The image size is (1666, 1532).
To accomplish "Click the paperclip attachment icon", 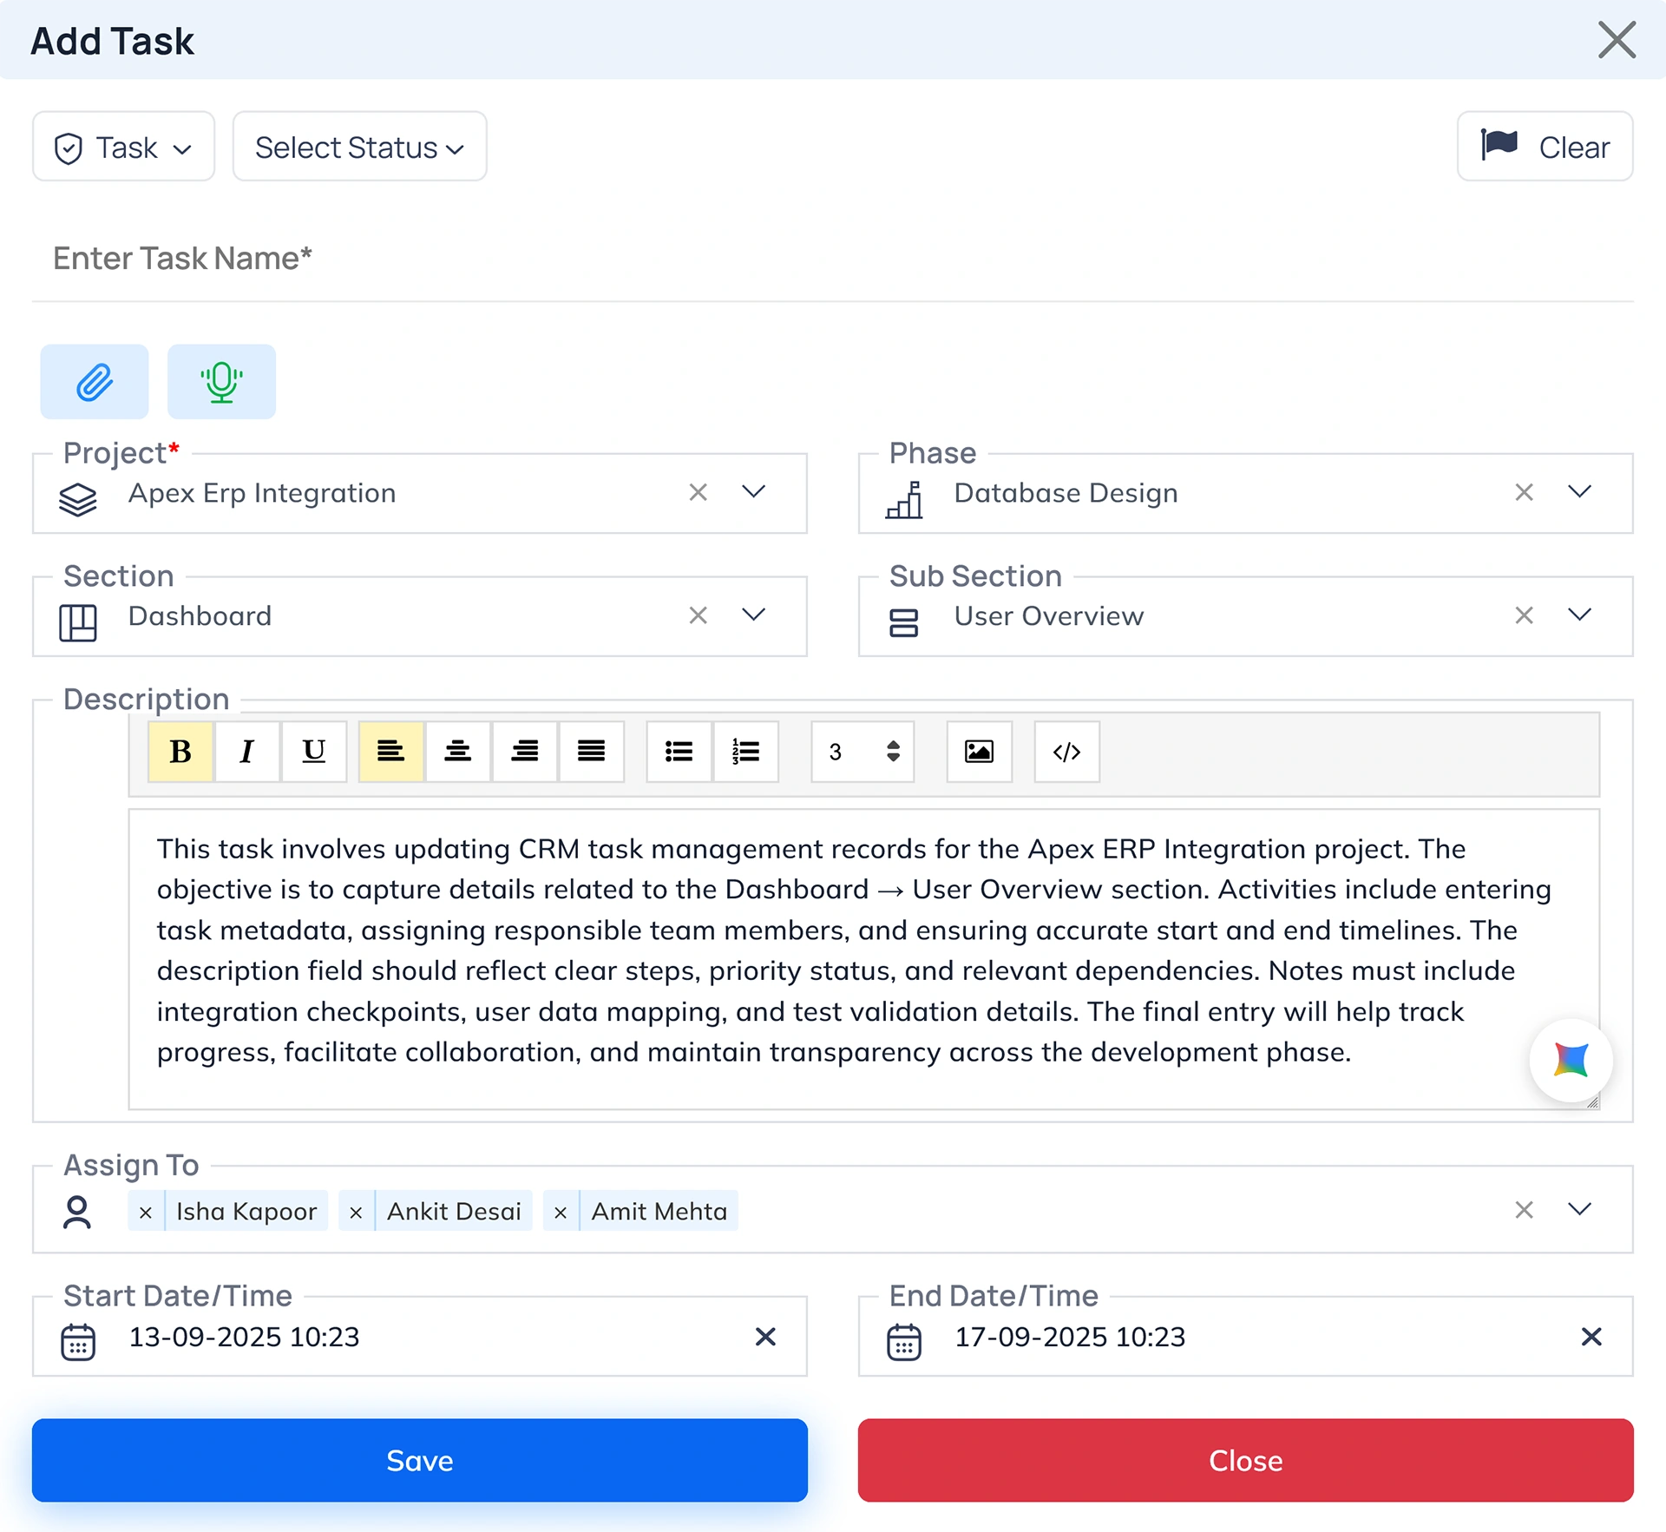I will pyautogui.click(x=94, y=382).
